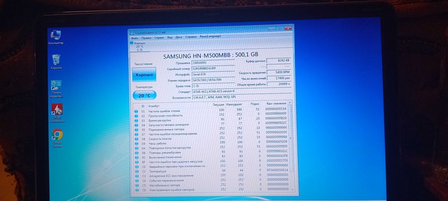Image resolution: width=448 pixels, height=201 pixels.
Task: Click the Наихудшее column header
Action: coord(234,105)
